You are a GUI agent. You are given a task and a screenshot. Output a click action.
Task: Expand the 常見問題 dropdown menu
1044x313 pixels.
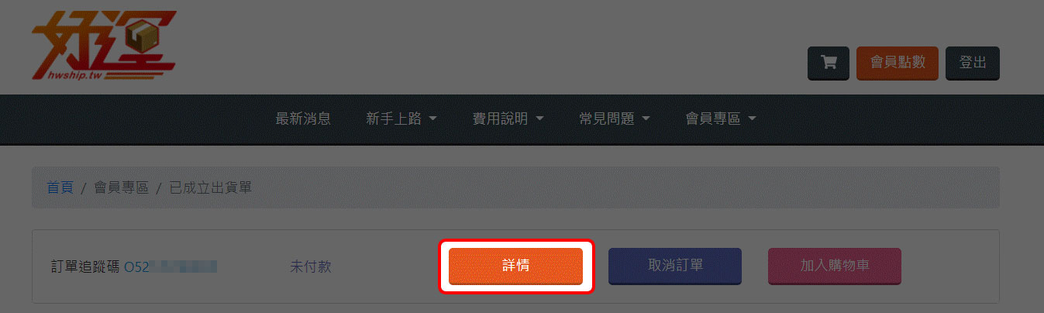point(614,119)
